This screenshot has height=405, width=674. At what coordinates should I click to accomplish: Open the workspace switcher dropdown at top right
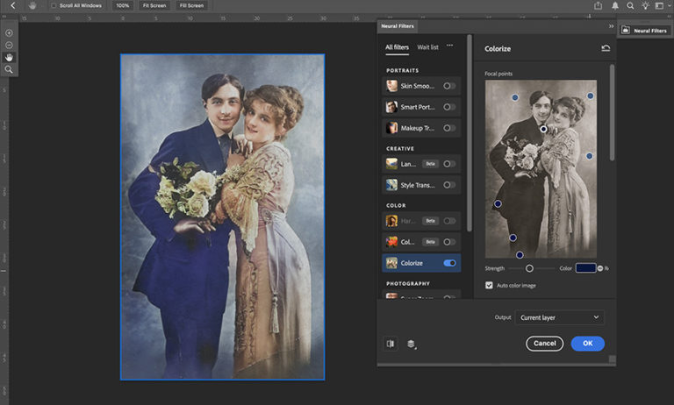(661, 5)
